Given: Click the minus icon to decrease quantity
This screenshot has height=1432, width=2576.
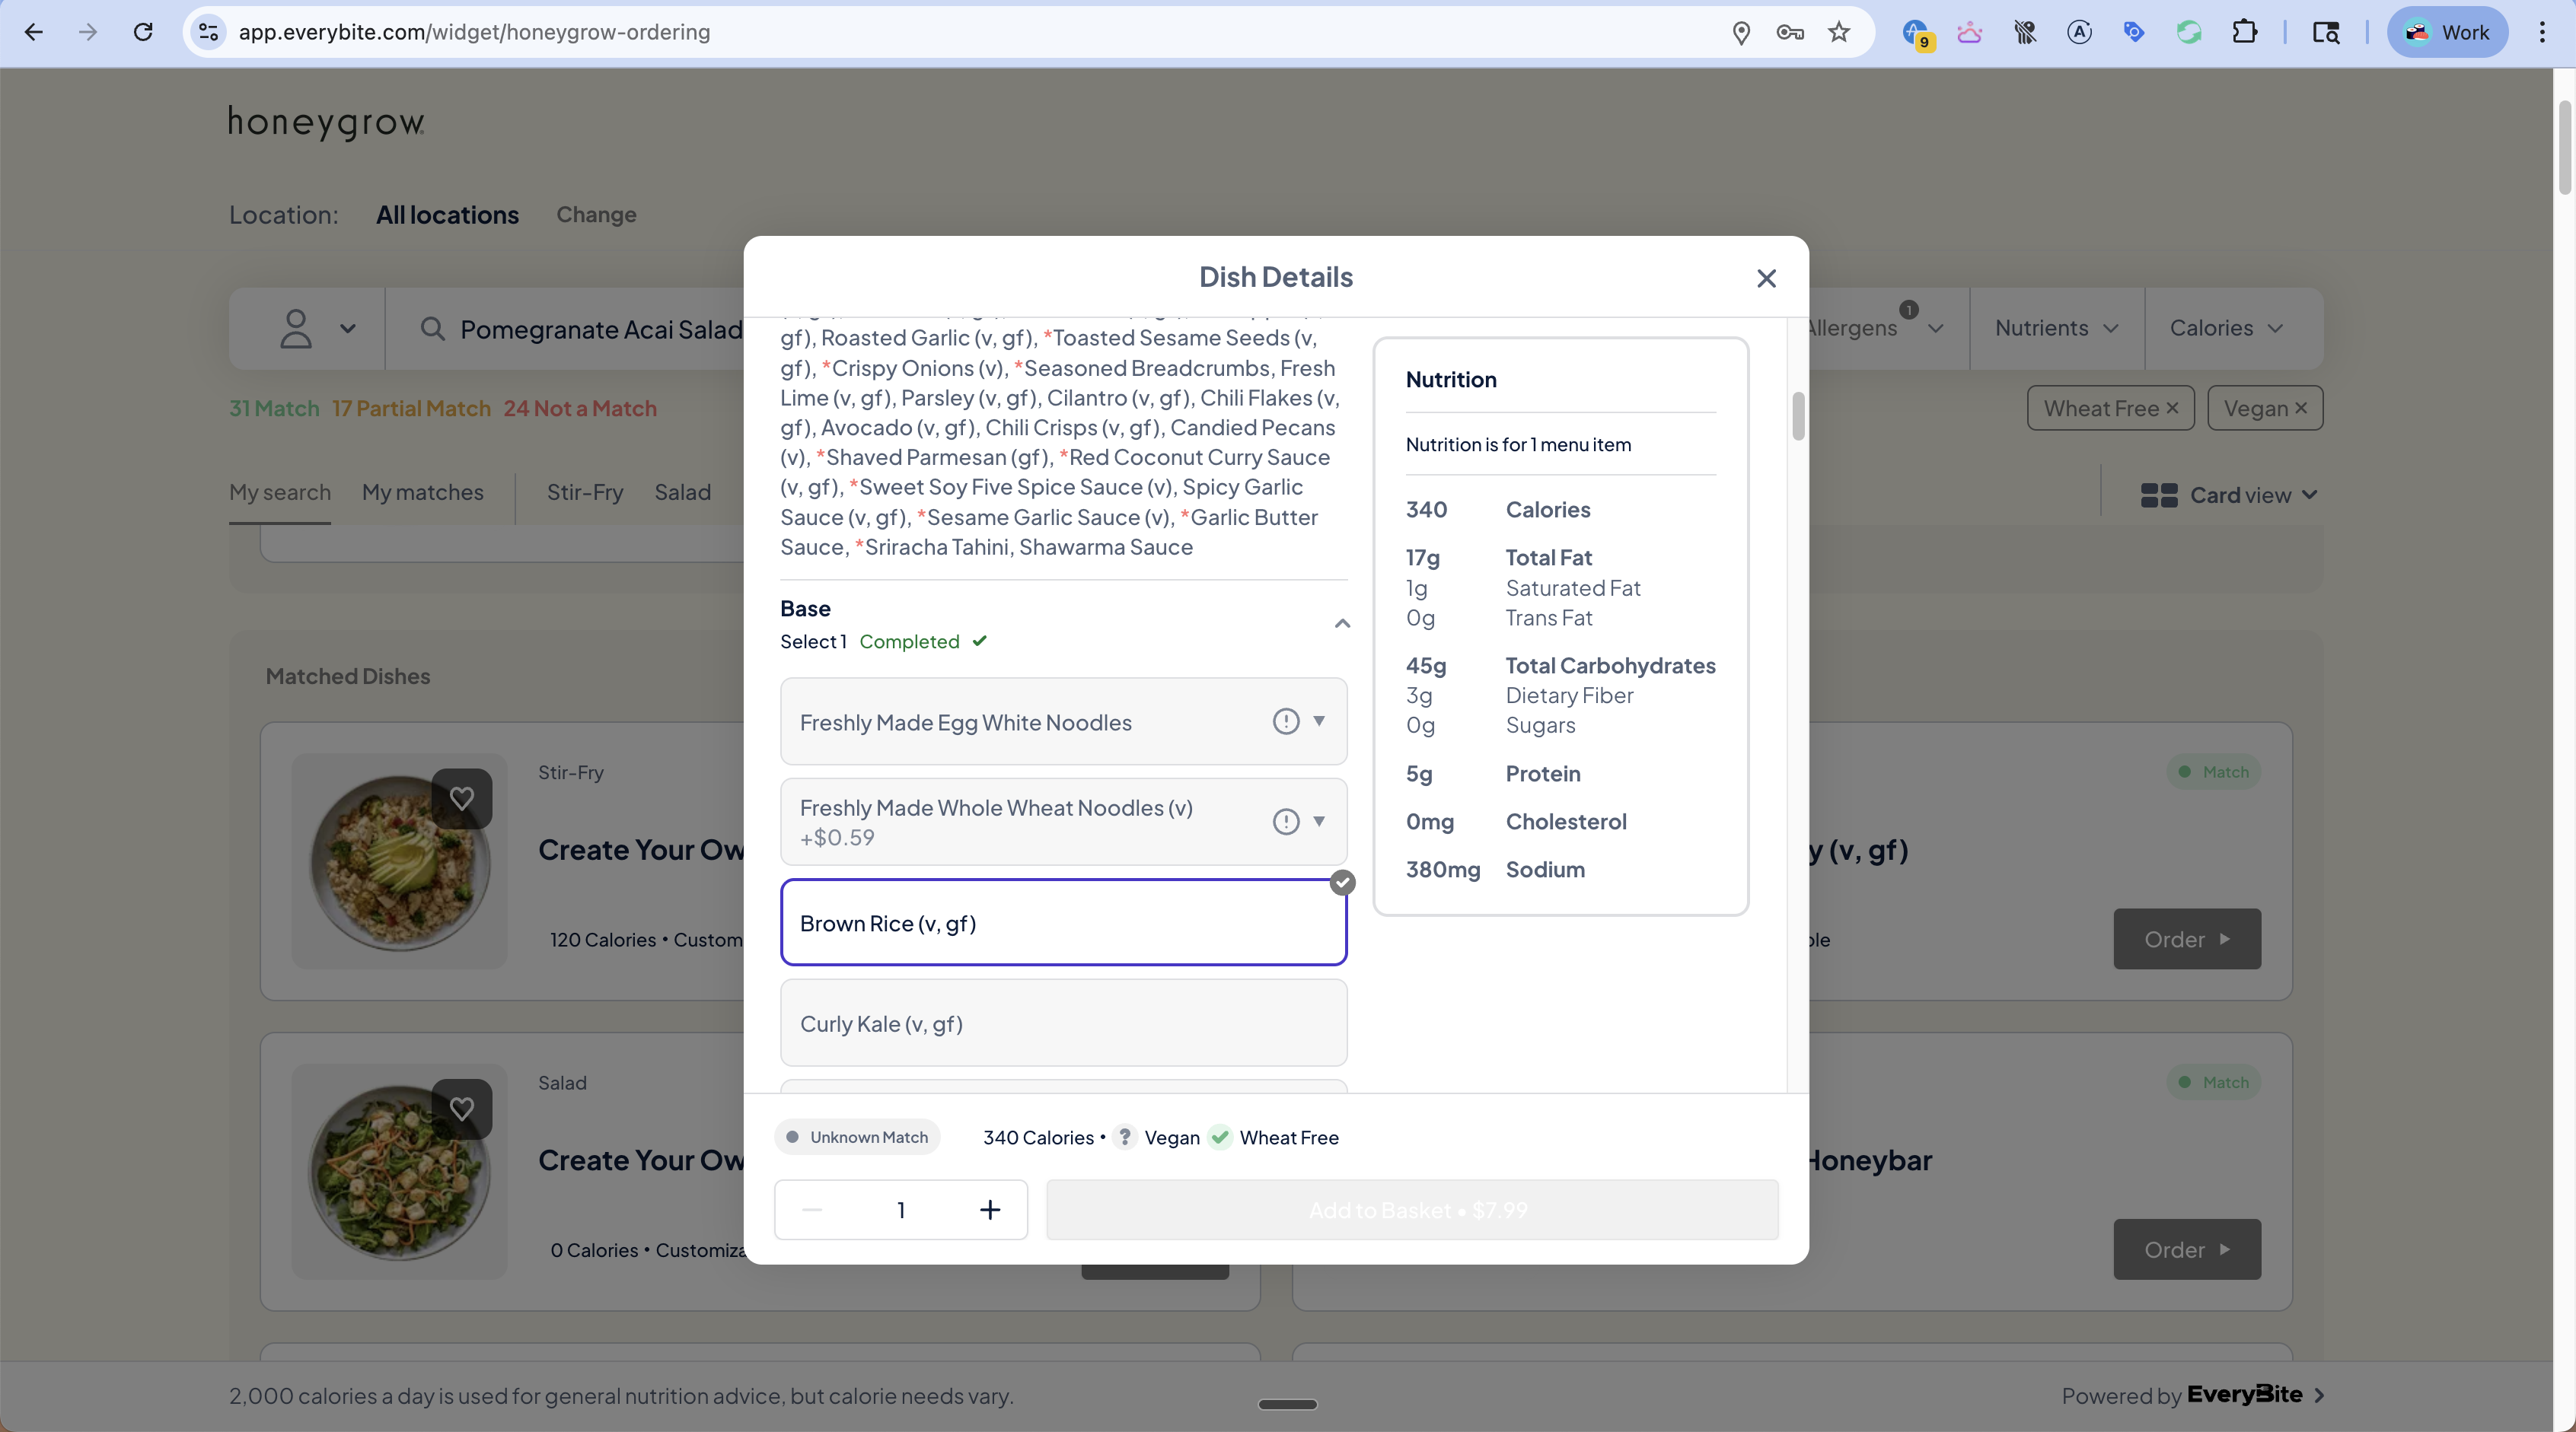Looking at the screenshot, I should [812, 1210].
